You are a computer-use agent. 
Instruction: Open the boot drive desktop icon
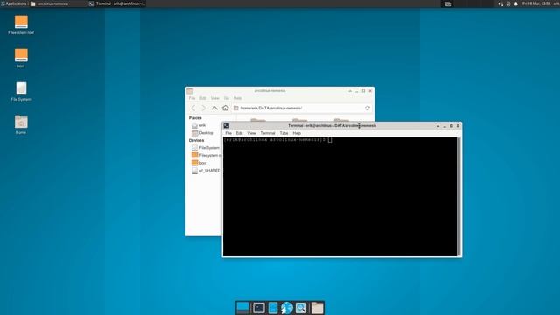coord(21,58)
